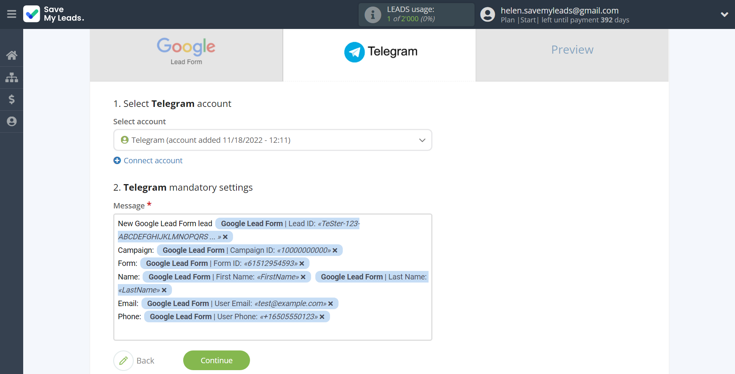Remove the Last Name tag

point(164,290)
